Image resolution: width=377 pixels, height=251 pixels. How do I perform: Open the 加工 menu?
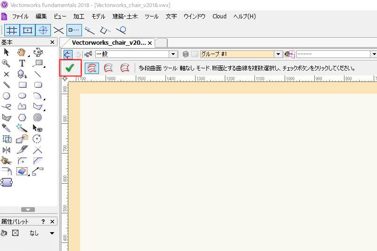tap(79, 16)
